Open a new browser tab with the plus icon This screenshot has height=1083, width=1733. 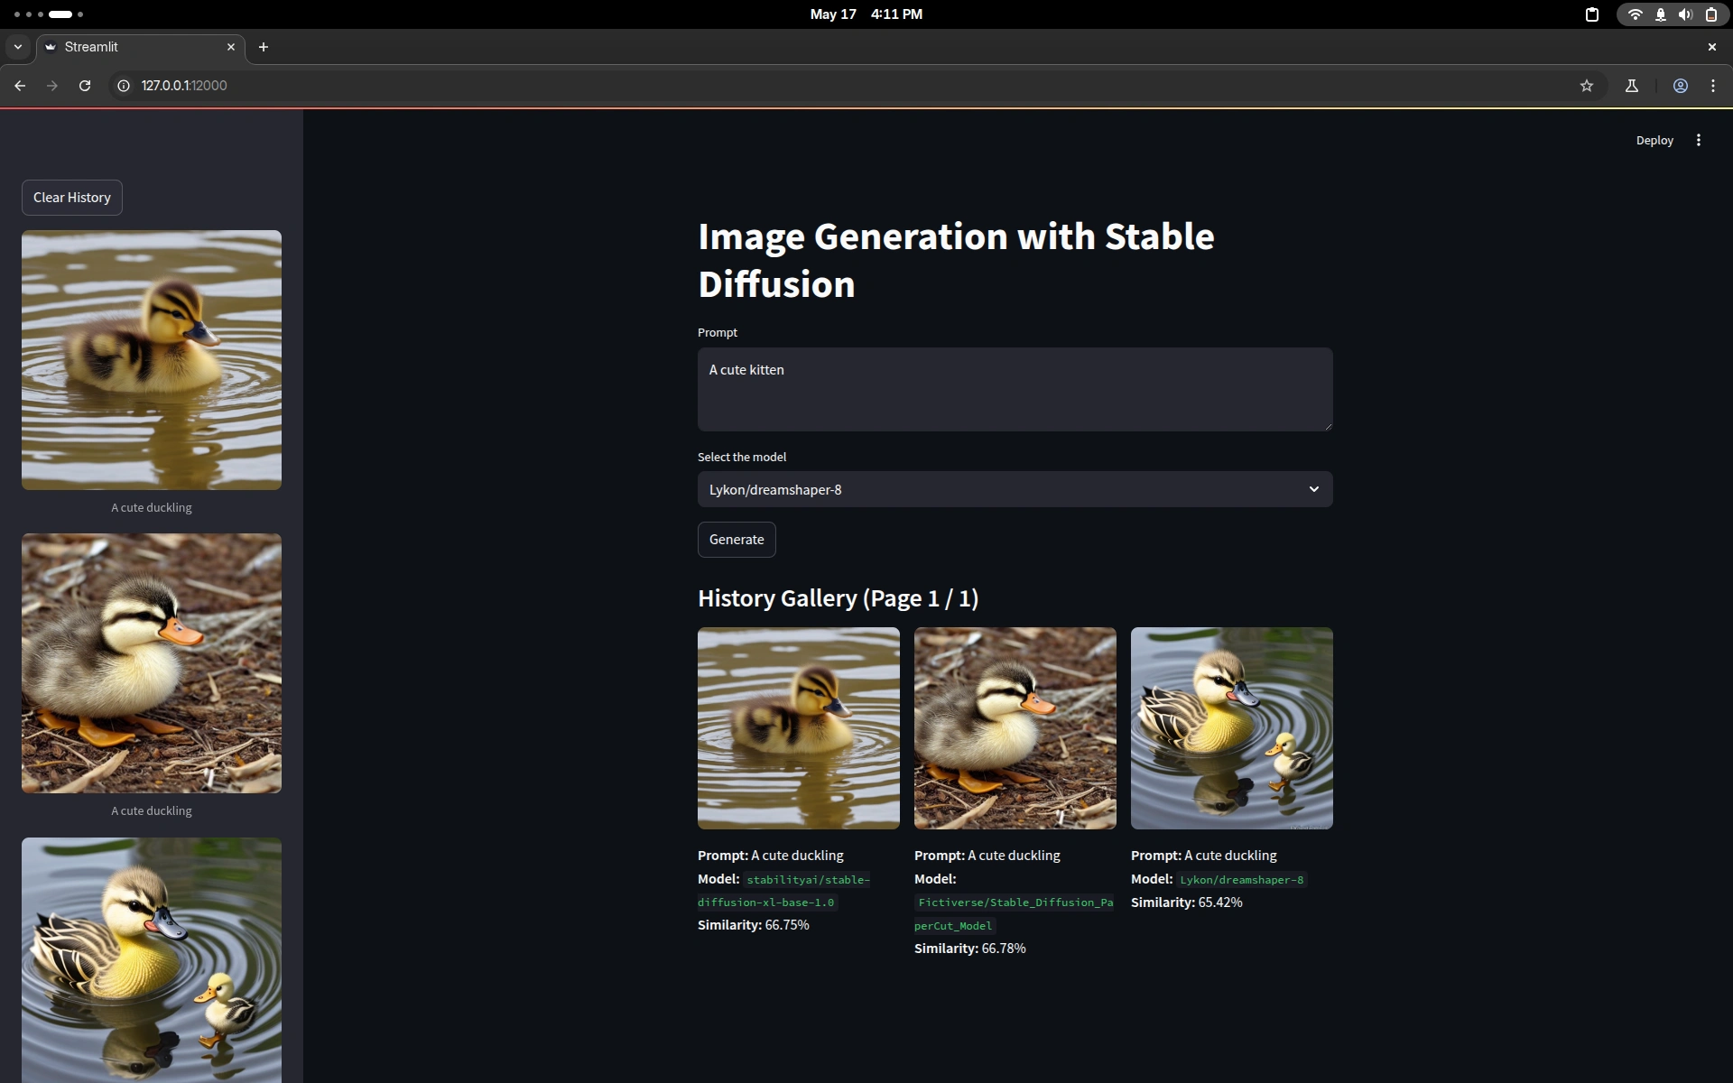point(264,47)
